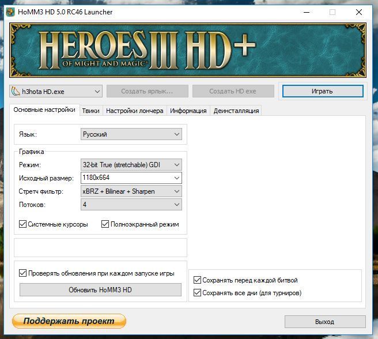Close the launcher window

click(359, 12)
